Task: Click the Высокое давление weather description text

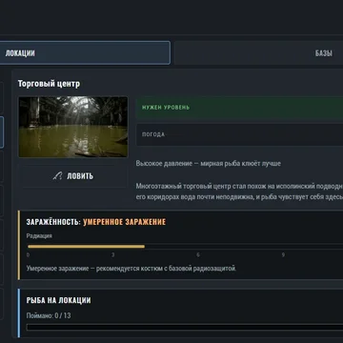Action: pos(209,164)
